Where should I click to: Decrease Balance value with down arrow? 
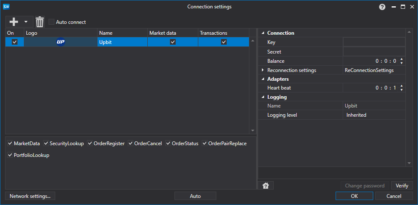[x=402, y=63]
